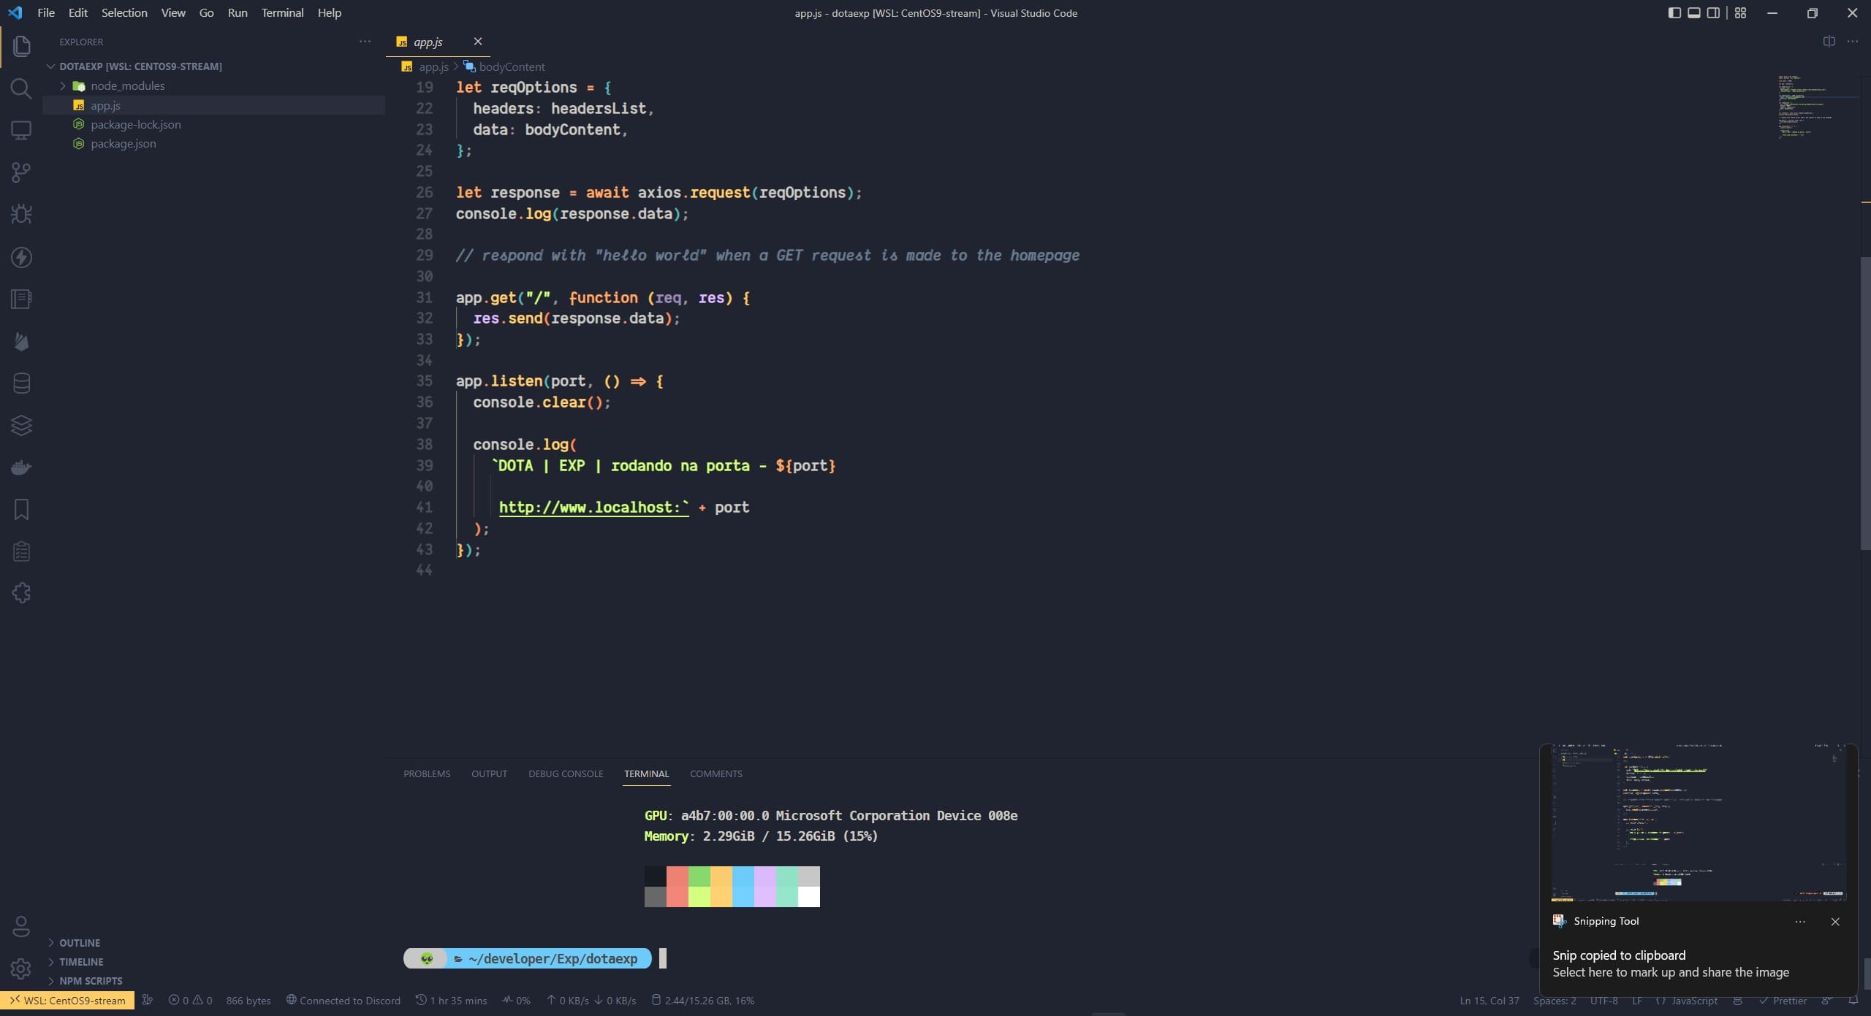Select the Problems tab in panel

coord(425,774)
